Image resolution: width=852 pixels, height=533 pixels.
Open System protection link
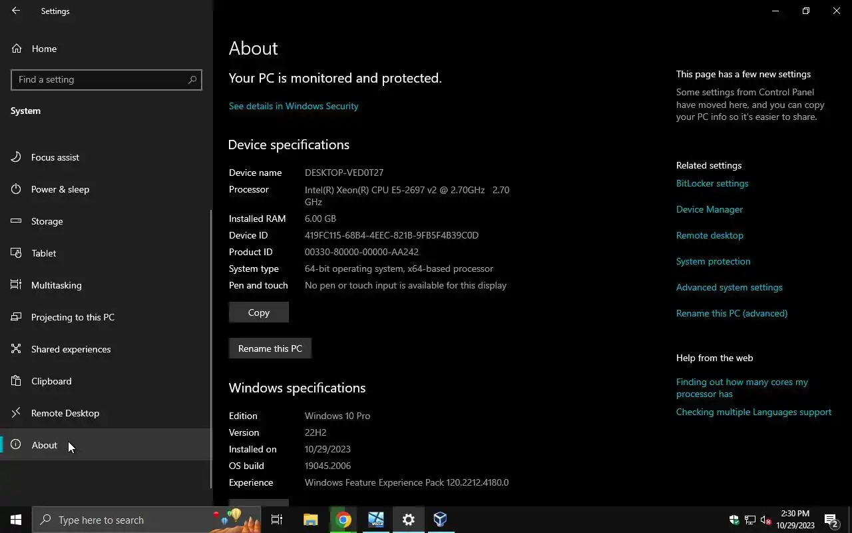coord(713,261)
